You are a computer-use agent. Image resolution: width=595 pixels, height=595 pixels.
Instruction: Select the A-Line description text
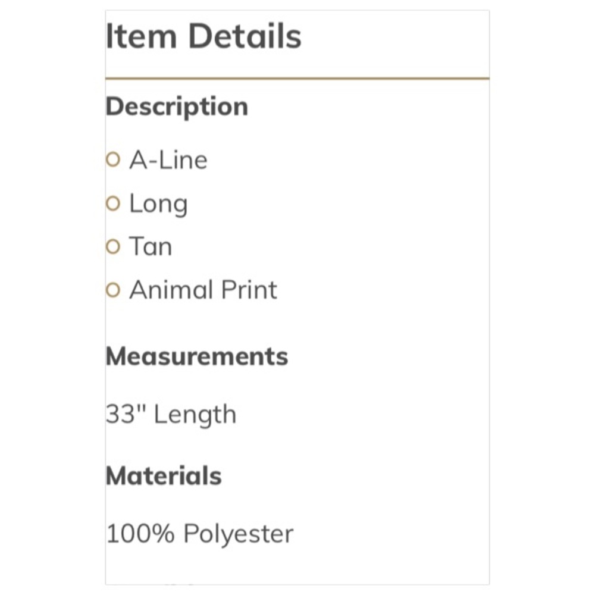coord(168,159)
